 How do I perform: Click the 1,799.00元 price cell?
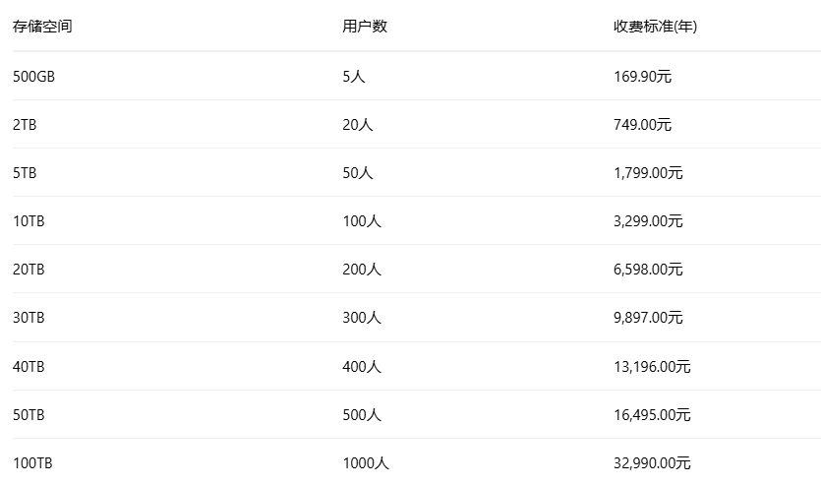coord(648,173)
